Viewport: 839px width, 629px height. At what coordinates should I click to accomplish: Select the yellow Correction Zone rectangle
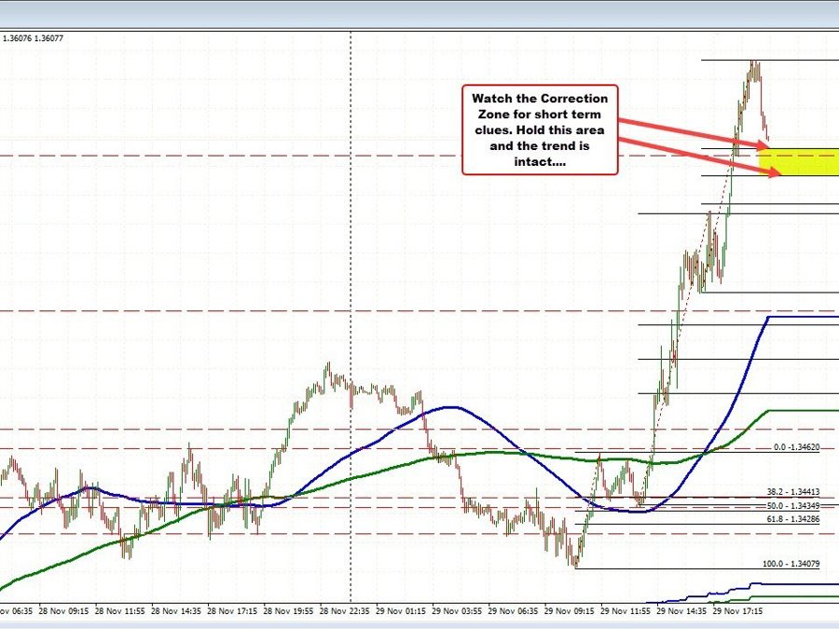(800, 162)
